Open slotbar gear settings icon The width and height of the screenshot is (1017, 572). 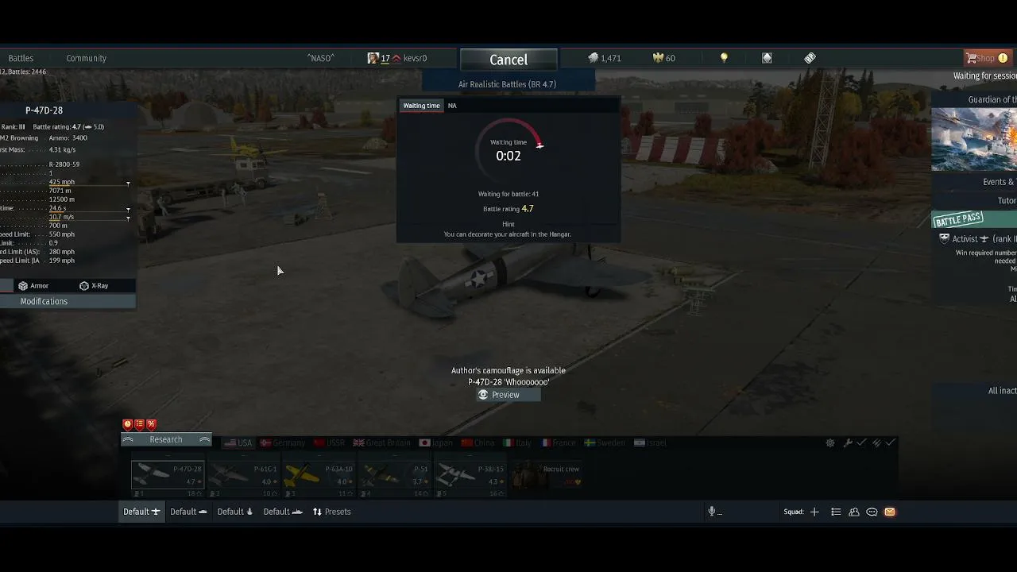[830, 443]
